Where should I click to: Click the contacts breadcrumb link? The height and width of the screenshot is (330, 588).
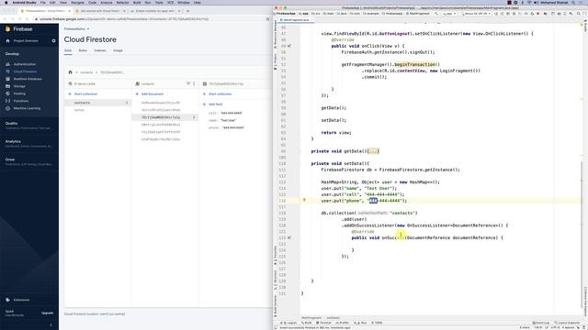click(86, 72)
